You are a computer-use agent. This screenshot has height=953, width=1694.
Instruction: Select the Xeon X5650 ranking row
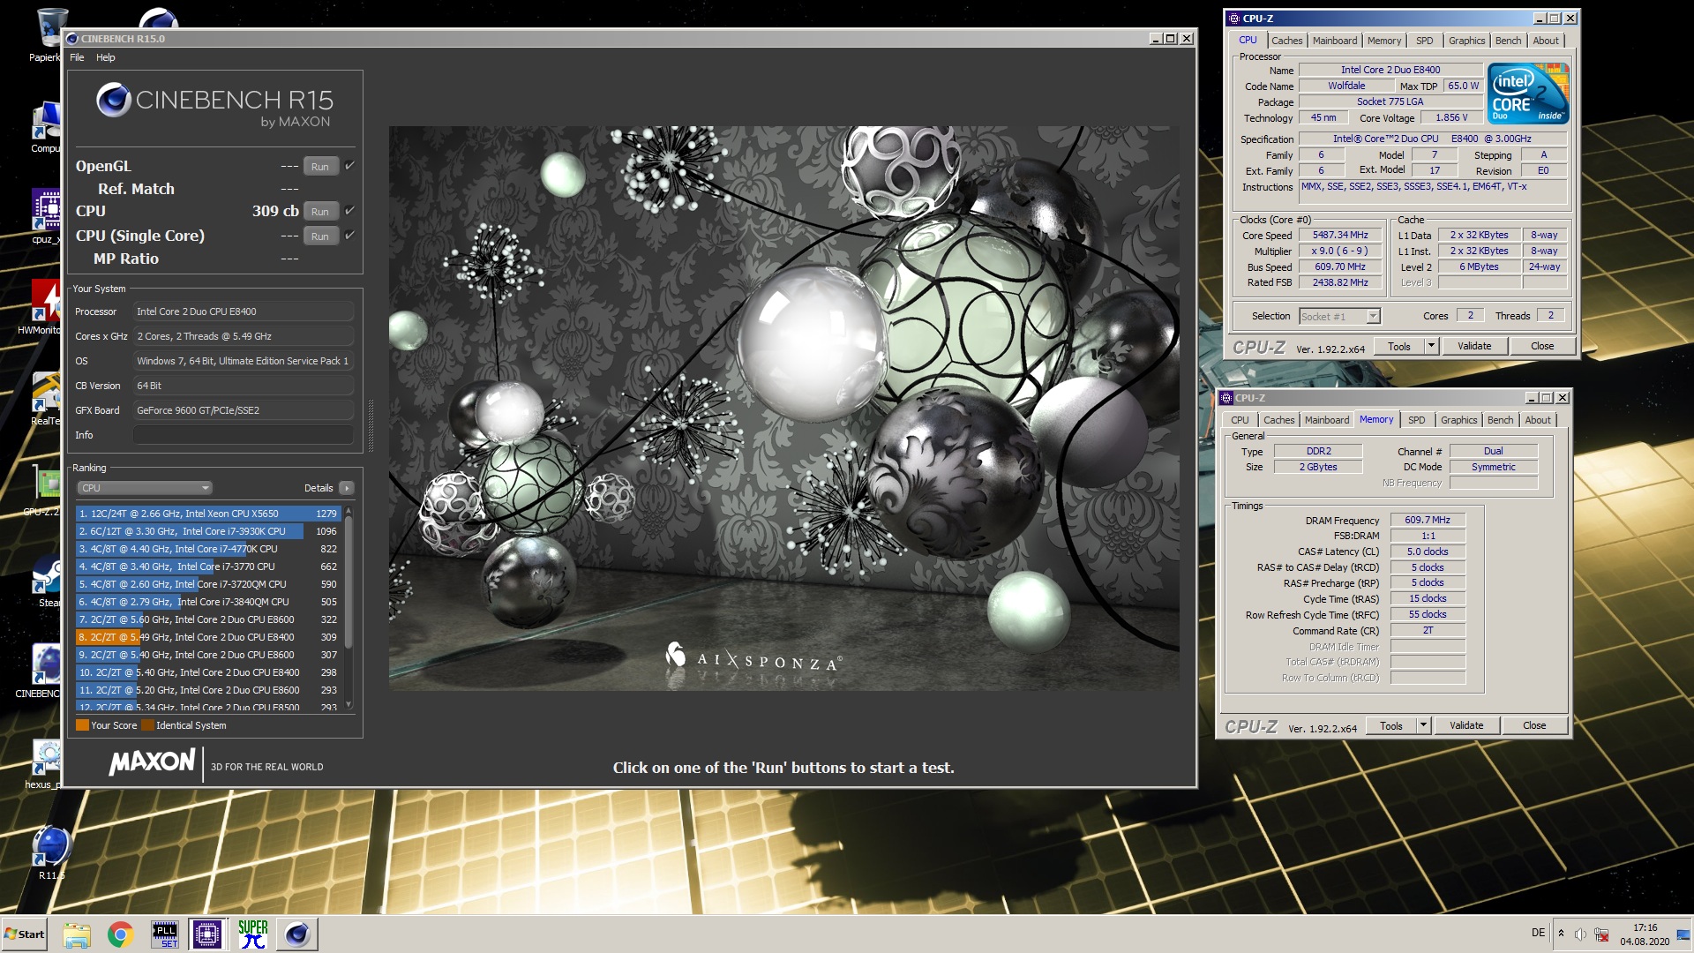click(x=209, y=514)
